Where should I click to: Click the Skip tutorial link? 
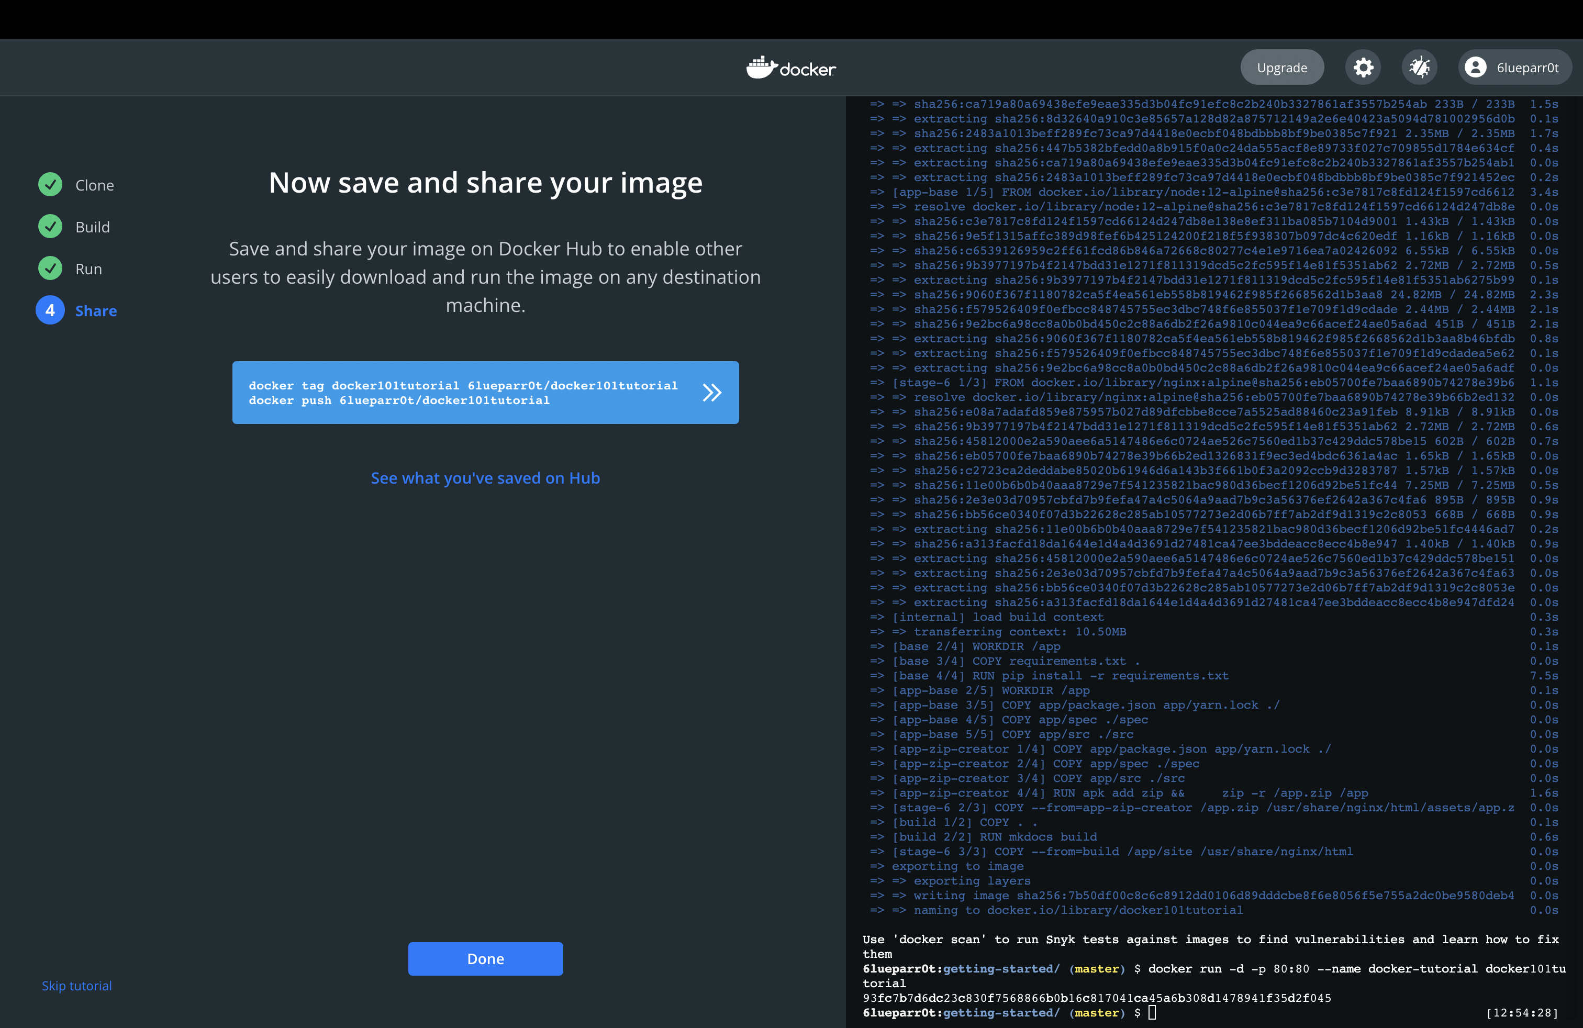point(76,986)
